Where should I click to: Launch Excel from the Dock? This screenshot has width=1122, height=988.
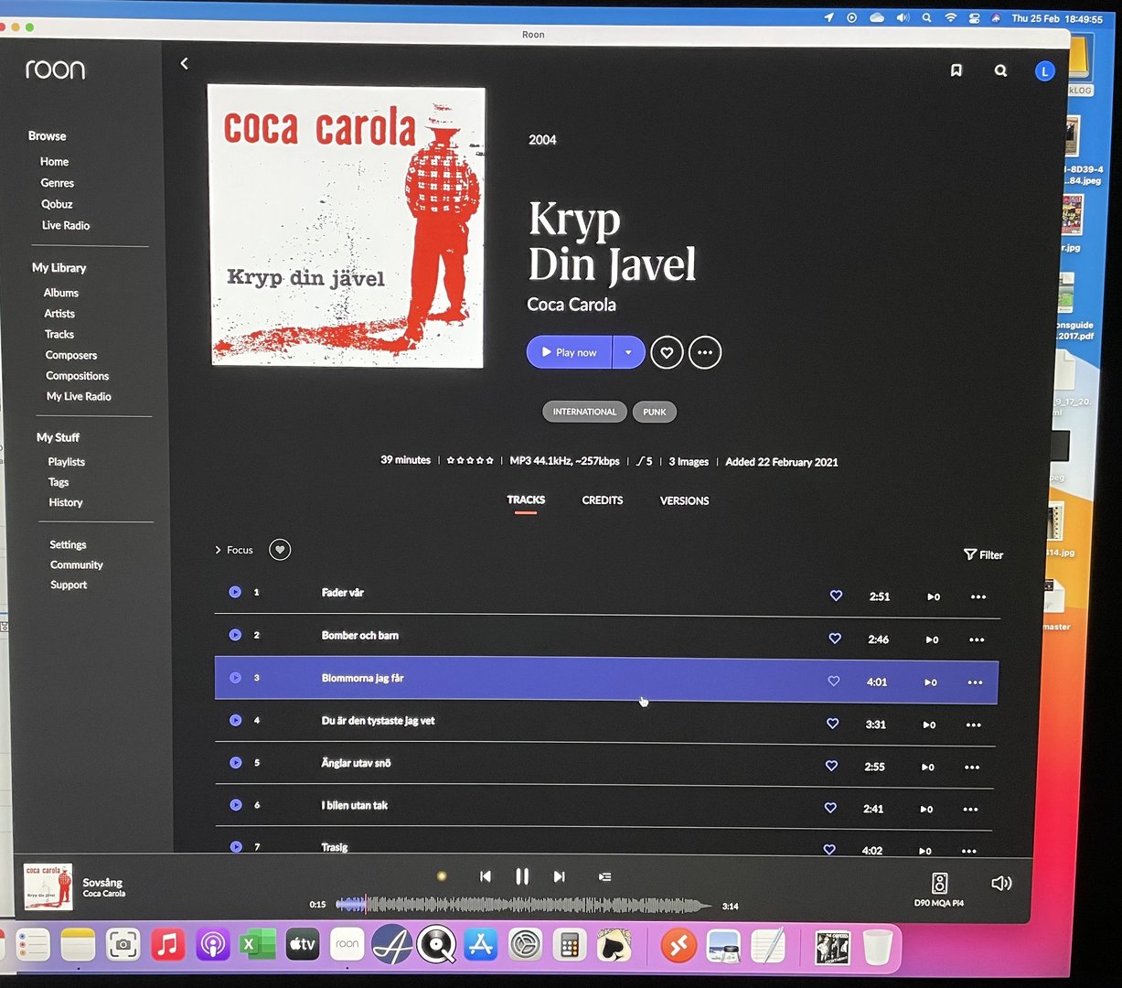click(257, 944)
